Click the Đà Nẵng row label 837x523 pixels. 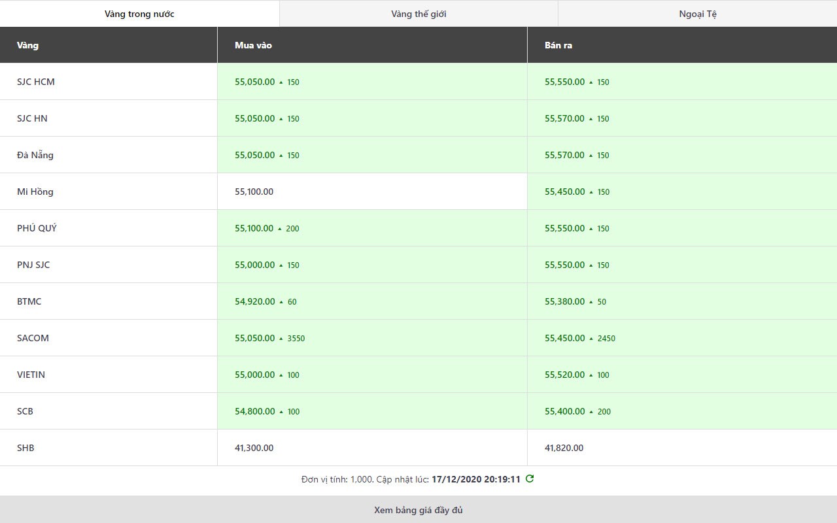click(x=35, y=155)
